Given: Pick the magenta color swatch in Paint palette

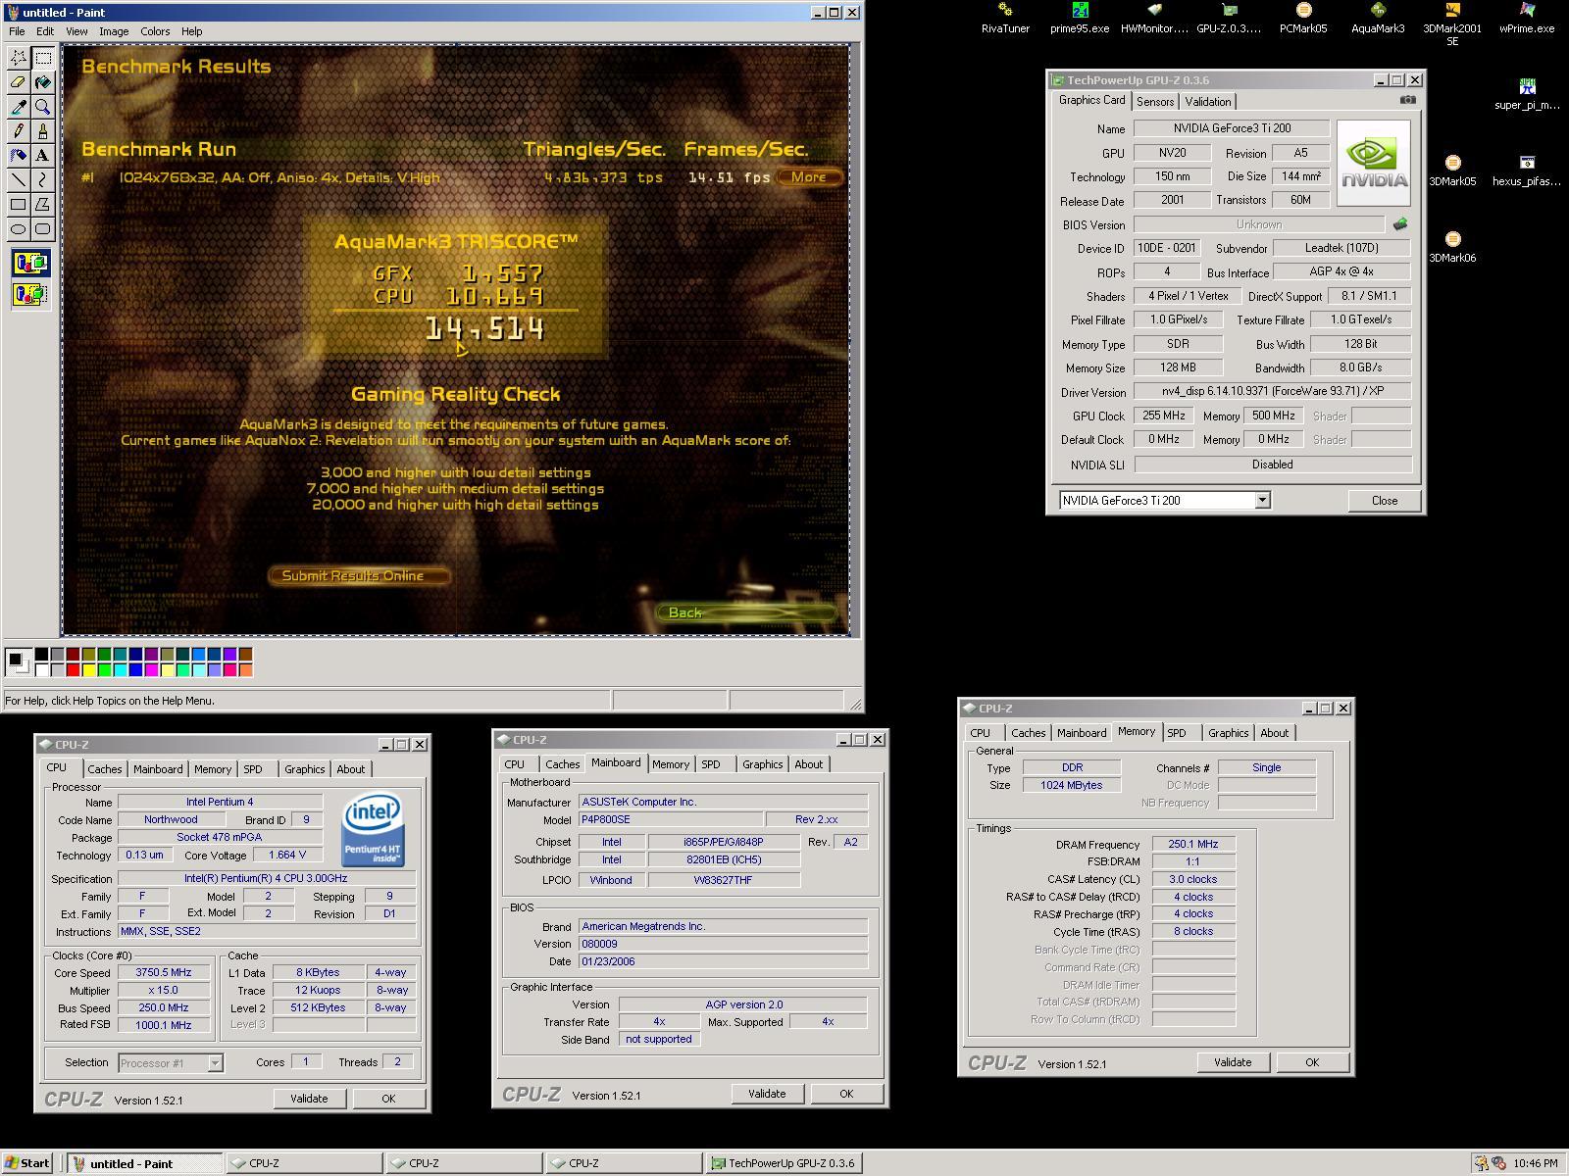Looking at the screenshot, I should [152, 670].
